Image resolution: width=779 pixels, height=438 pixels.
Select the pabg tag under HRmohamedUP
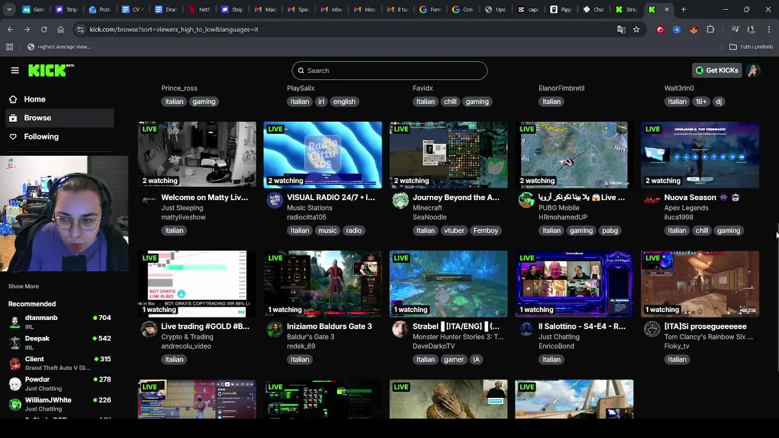(610, 231)
